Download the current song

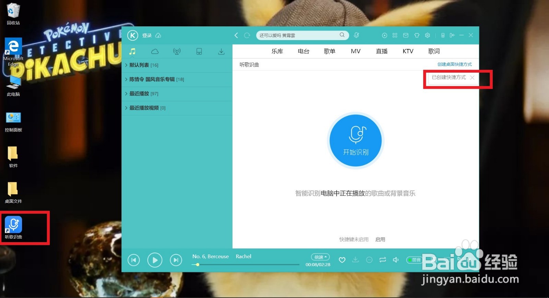pyautogui.click(x=355, y=260)
